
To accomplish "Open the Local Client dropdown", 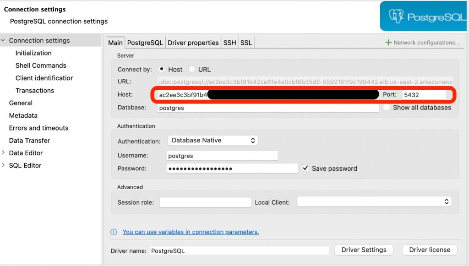I will (x=374, y=202).
